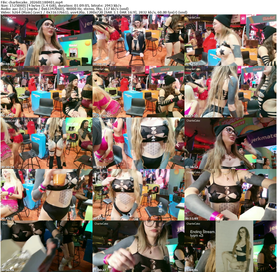Screen dimensions: 277x272
Task: Click the thumbnail at 00:30:14
Action: pyautogui.click(x=47, y=143)
